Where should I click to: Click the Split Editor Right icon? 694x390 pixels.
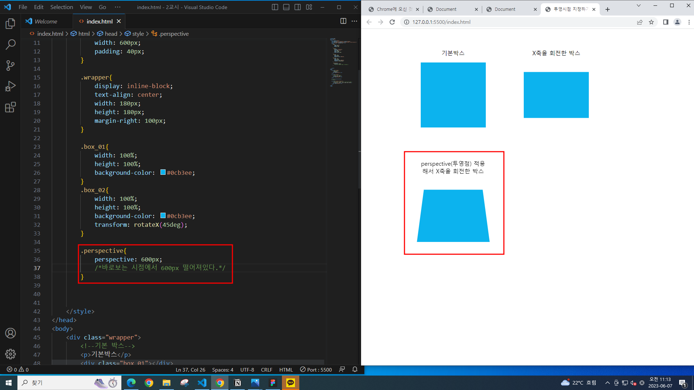pos(343,21)
